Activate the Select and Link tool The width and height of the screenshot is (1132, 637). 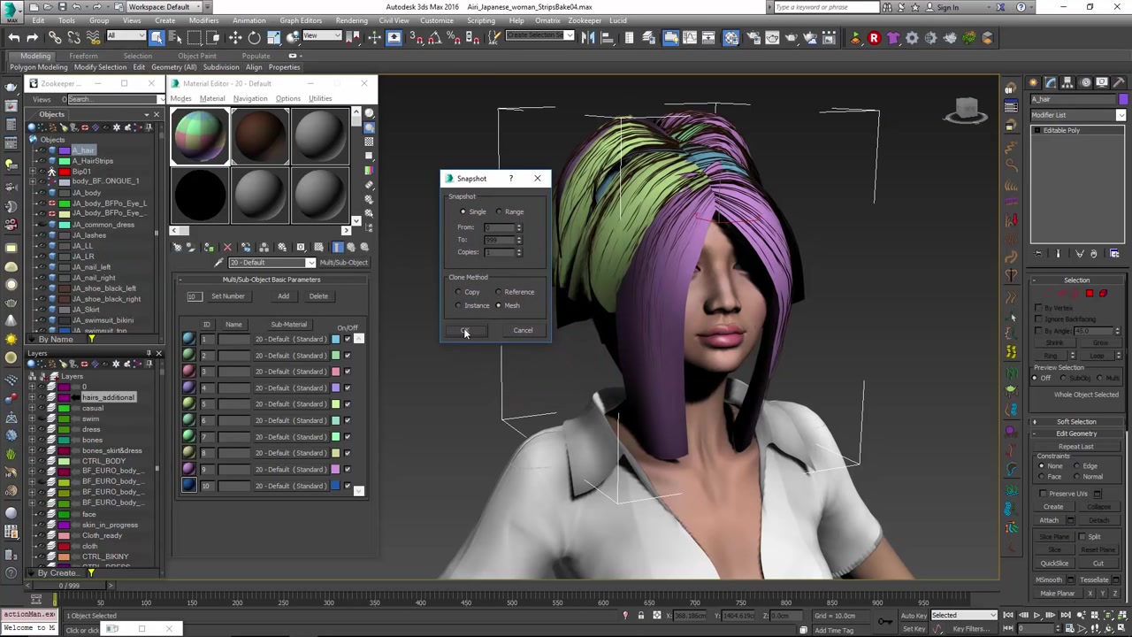click(55, 37)
